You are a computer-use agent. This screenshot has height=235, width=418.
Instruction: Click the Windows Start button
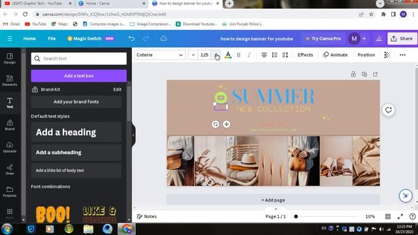pos(7,229)
